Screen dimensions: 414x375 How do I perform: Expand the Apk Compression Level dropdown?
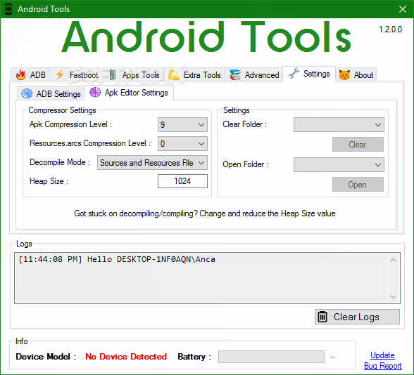[x=182, y=124]
